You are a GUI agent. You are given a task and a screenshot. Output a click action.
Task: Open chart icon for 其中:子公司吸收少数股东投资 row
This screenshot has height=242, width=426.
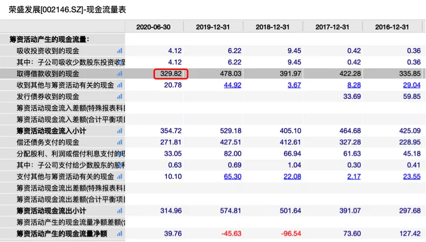tap(120, 62)
